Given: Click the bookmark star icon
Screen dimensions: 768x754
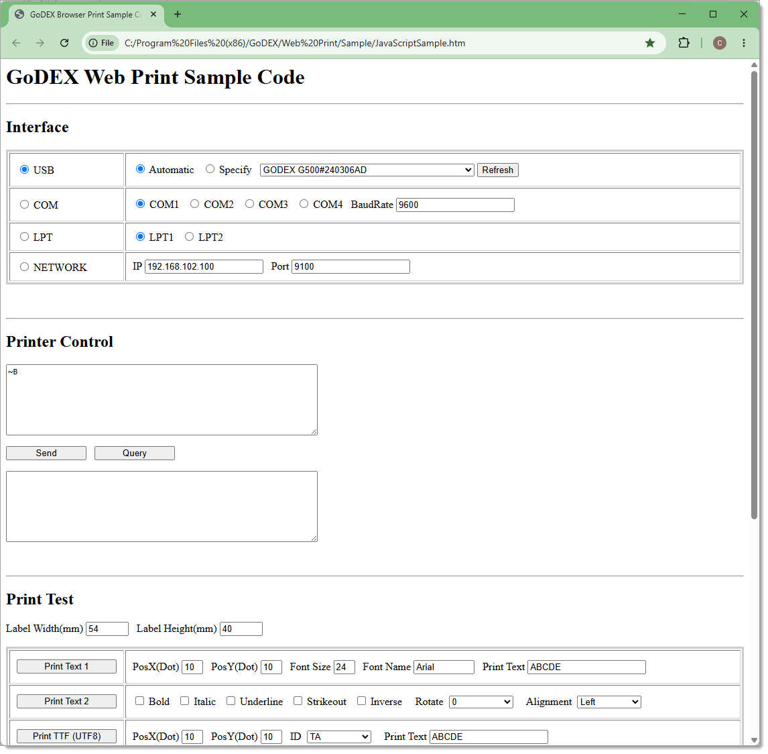Looking at the screenshot, I should point(650,43).
